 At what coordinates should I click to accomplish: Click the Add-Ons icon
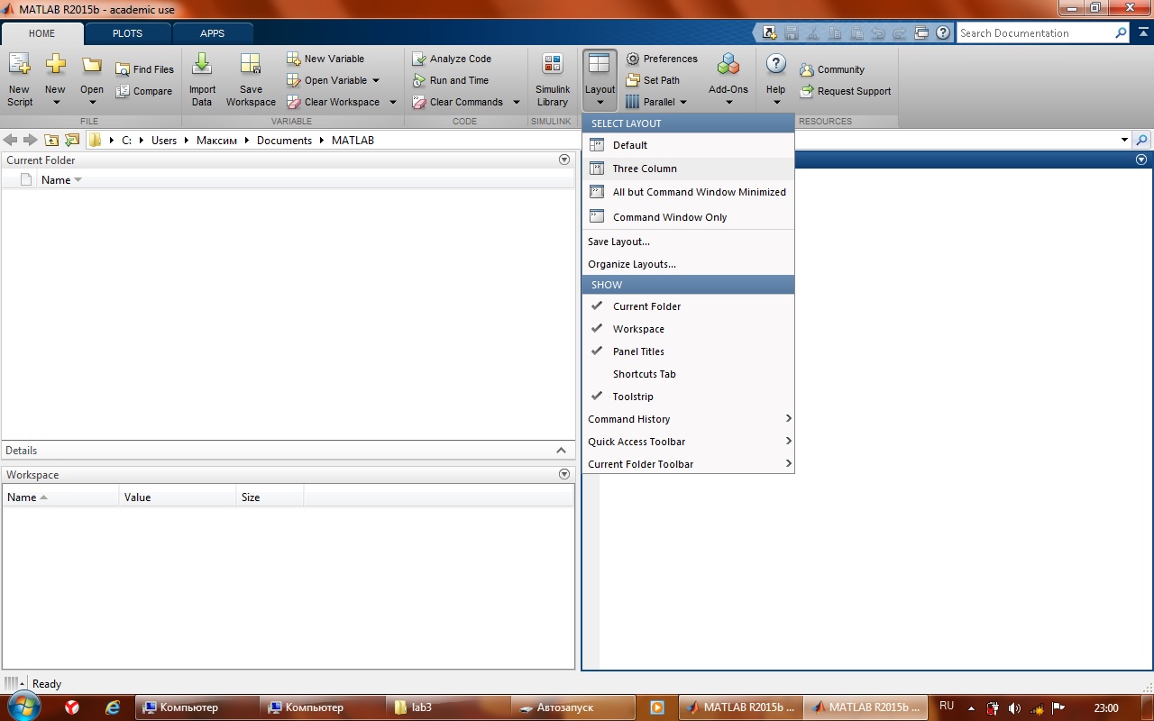pyautogui.click(x=728, y=65)
